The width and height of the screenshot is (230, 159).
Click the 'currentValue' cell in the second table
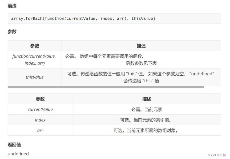pos(40,109)
